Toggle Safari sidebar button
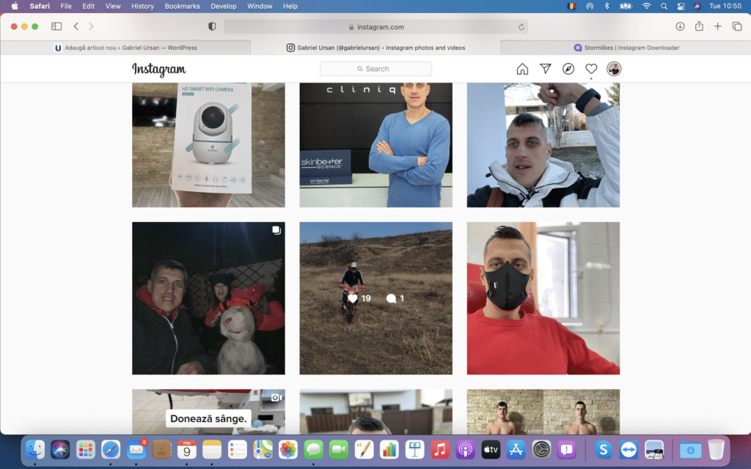The width and height of the screenshot is (751, 469). point(56,26)
